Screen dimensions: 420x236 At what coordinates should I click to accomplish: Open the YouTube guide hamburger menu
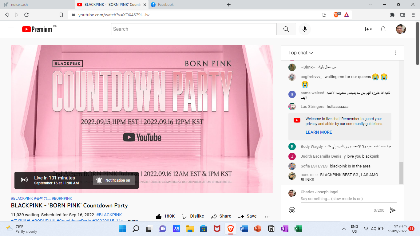[11, 29]
